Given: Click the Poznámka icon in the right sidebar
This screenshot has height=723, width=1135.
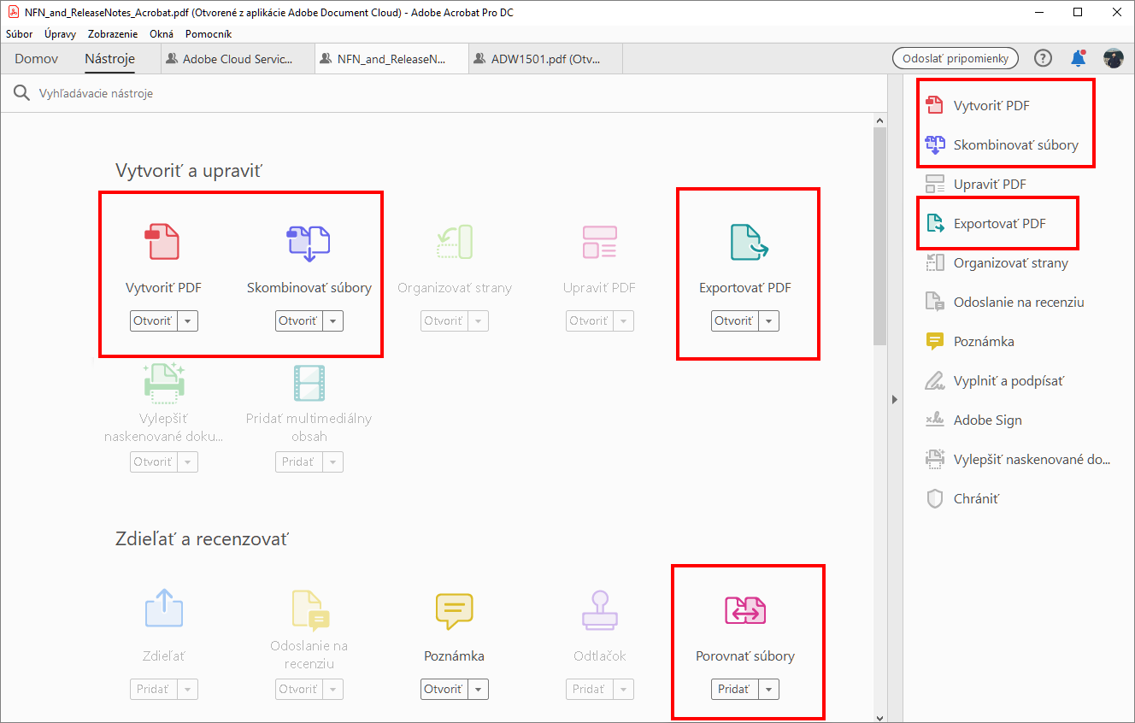Looking at the screenshot, I should (x=934, y=342).
